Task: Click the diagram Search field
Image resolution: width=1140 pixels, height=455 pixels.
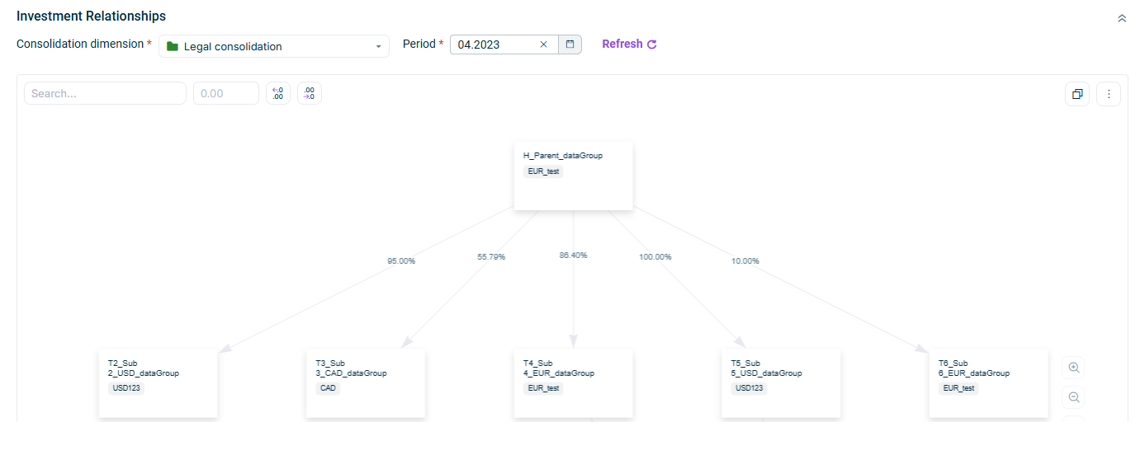Action: (x=105, y=93)
